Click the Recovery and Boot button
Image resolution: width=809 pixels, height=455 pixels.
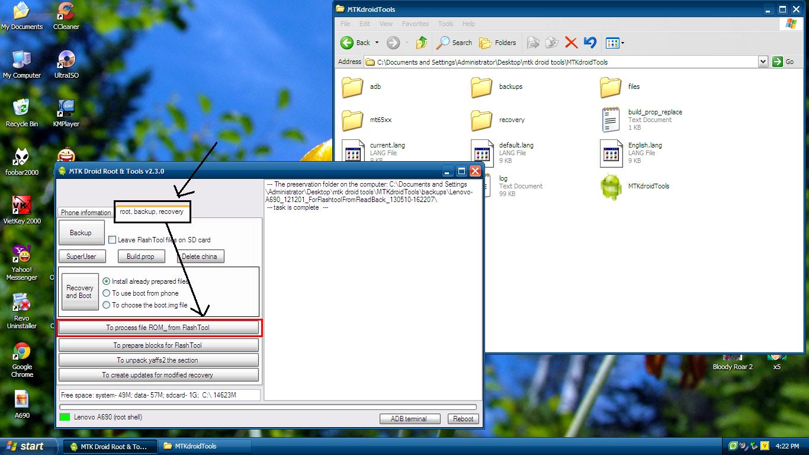(x=80, y=291)
